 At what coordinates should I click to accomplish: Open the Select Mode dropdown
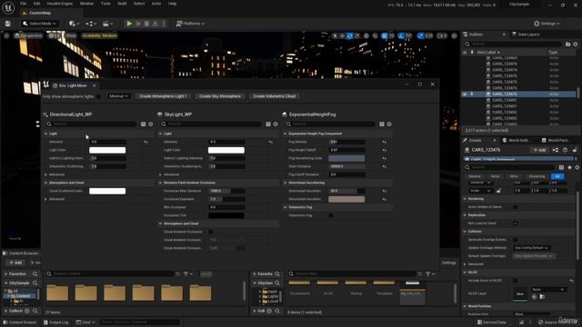[x=39, y=24]
